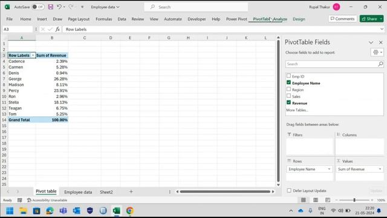
Task: Click the Name Box showing A3
Action: 18,29
